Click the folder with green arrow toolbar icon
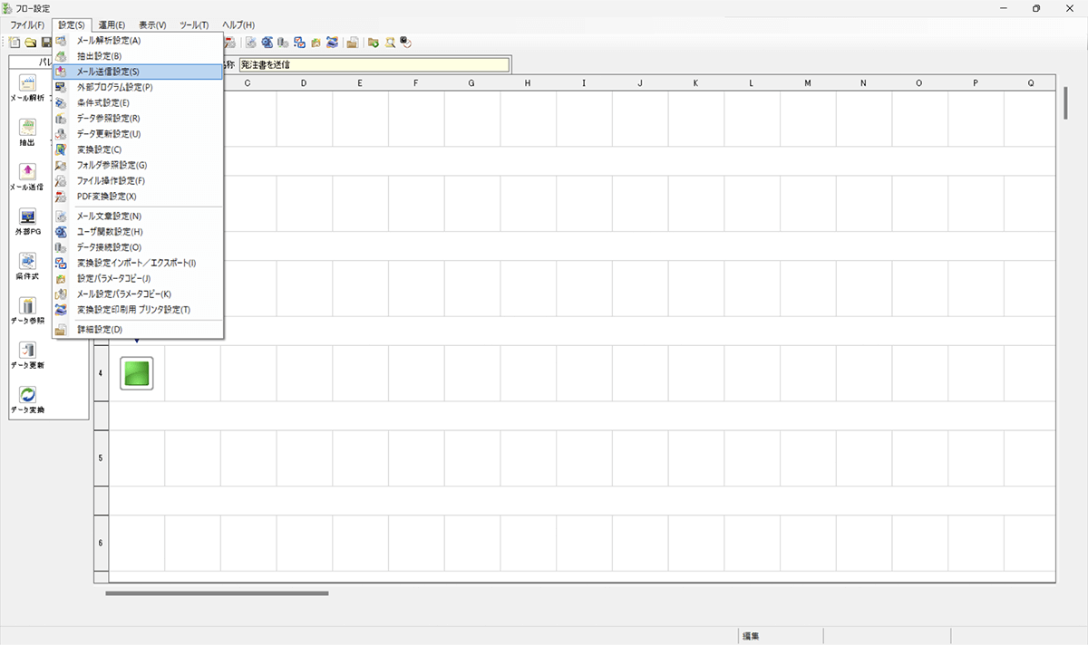This screenshot has height=645, width=1088. point(374,42)
